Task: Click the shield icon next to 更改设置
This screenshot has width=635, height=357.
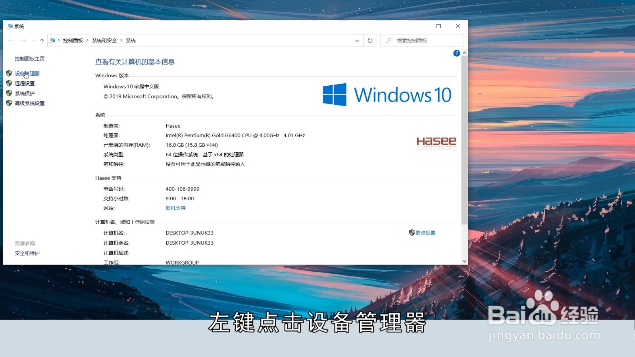Action: click(412, 233)
